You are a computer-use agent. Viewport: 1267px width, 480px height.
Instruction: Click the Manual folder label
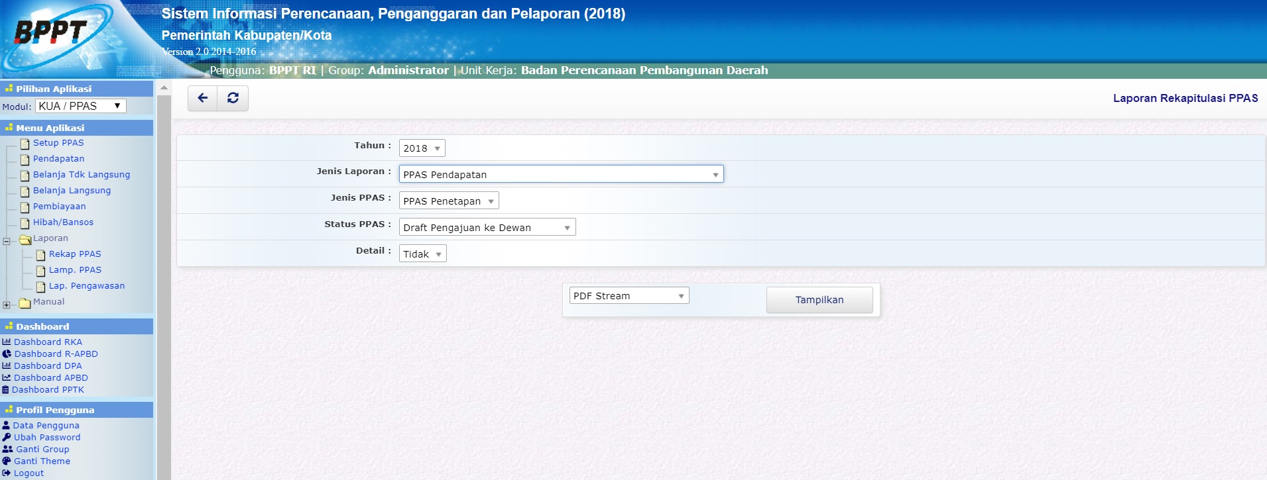pyautogui.click(x=49, y=301)
